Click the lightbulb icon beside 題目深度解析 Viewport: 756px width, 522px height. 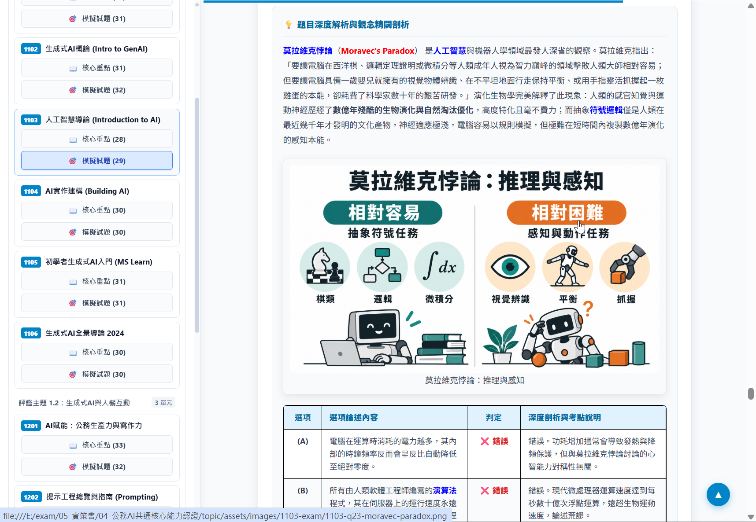[x=289, y=25]
